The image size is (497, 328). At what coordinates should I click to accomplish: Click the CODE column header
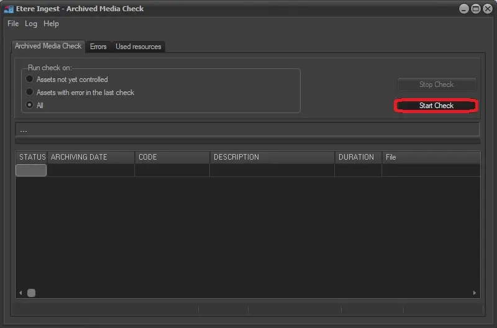click(172, 157)
